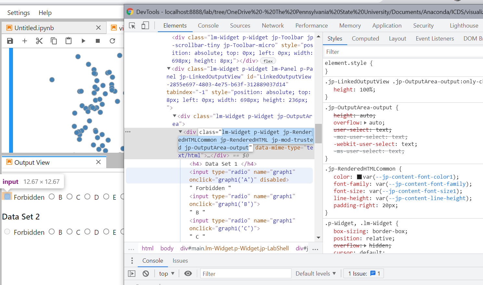Click the Chrome icon in the DevTools title bar

(130, 12)
